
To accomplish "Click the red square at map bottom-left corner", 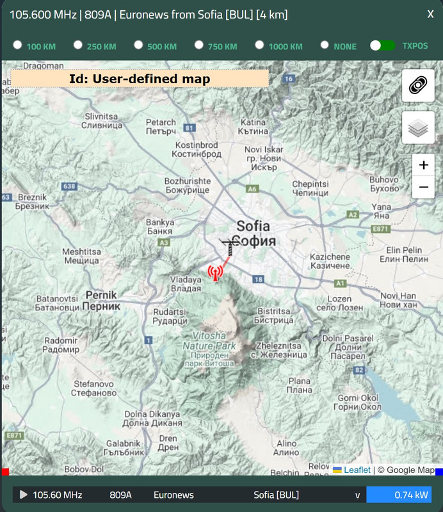I will [5, 472].
